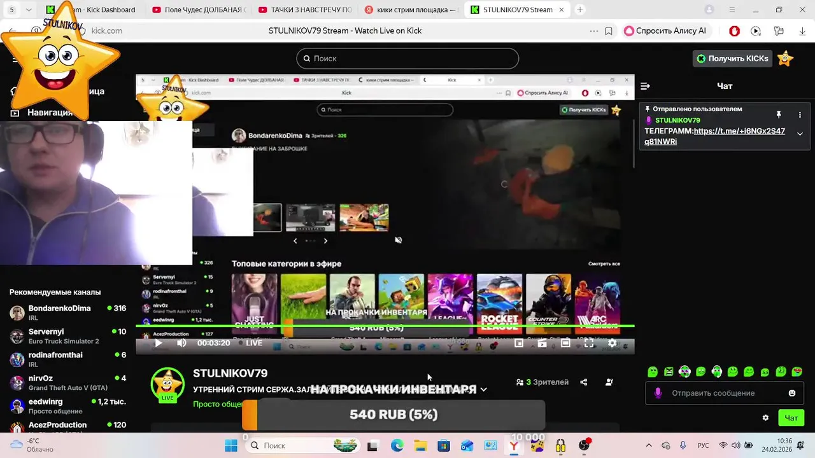The image size is (815, 458).
Task: Open Servernyi Euro Truck Simulator channel
Action: [67, 336]
